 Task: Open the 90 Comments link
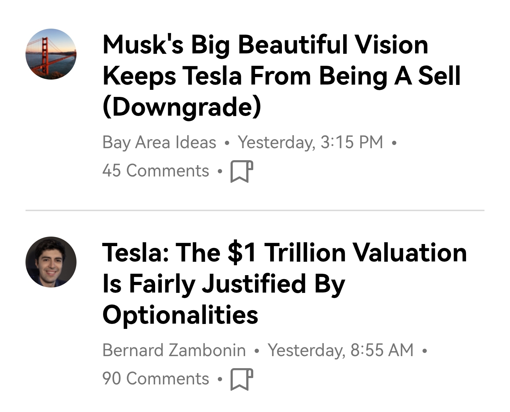[155, 379]
